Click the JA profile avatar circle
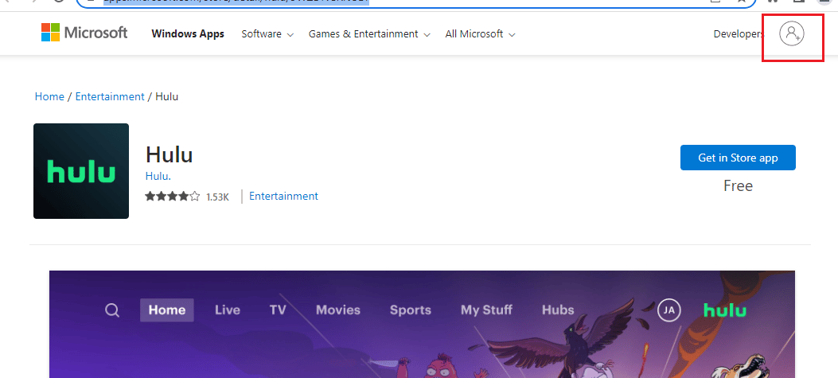This screenshot has width=838, height=378. [x=669, y=310]
